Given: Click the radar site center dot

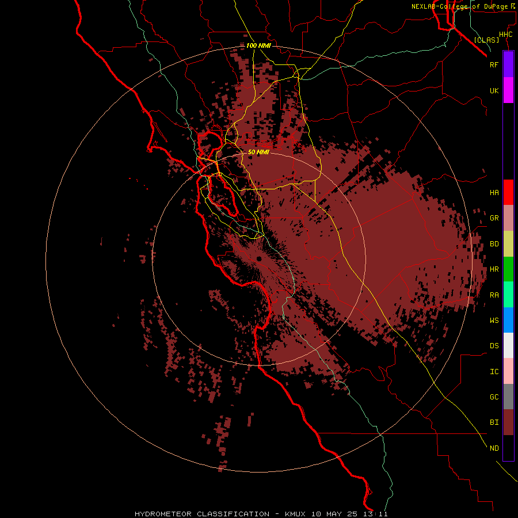Looking at the screenshot, I should (x=259, y=258).
